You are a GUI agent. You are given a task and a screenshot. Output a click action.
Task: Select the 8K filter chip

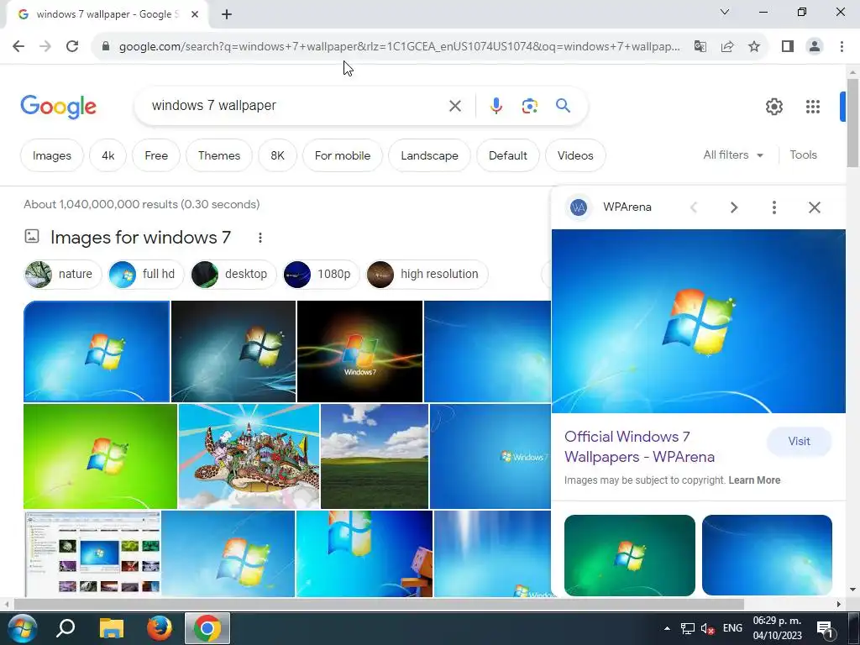tap(277, 155)
